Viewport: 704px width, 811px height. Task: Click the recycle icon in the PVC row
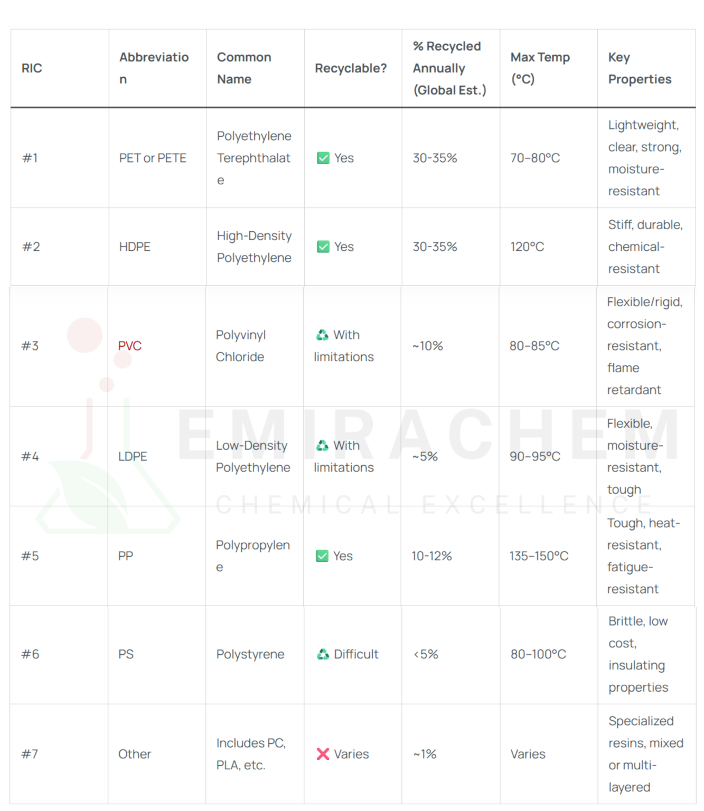tap(322, 335)
